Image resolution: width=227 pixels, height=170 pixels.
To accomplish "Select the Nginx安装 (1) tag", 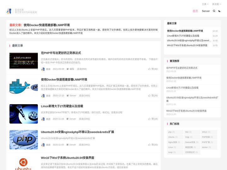I will [175, 142].
